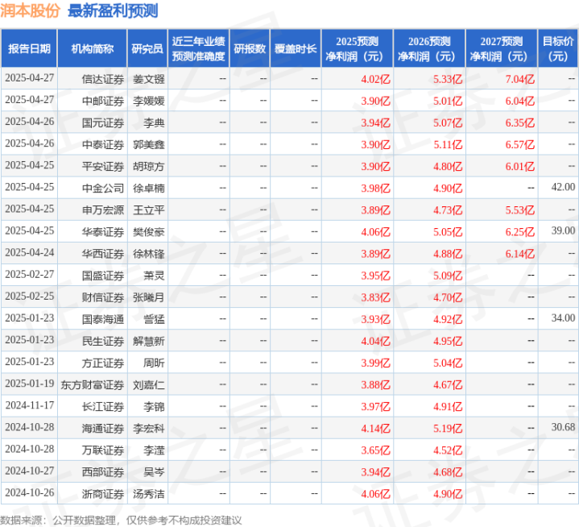Click the 7.04亿 forecast value
The width and height of the screenshot is (579, 527).
520,79
